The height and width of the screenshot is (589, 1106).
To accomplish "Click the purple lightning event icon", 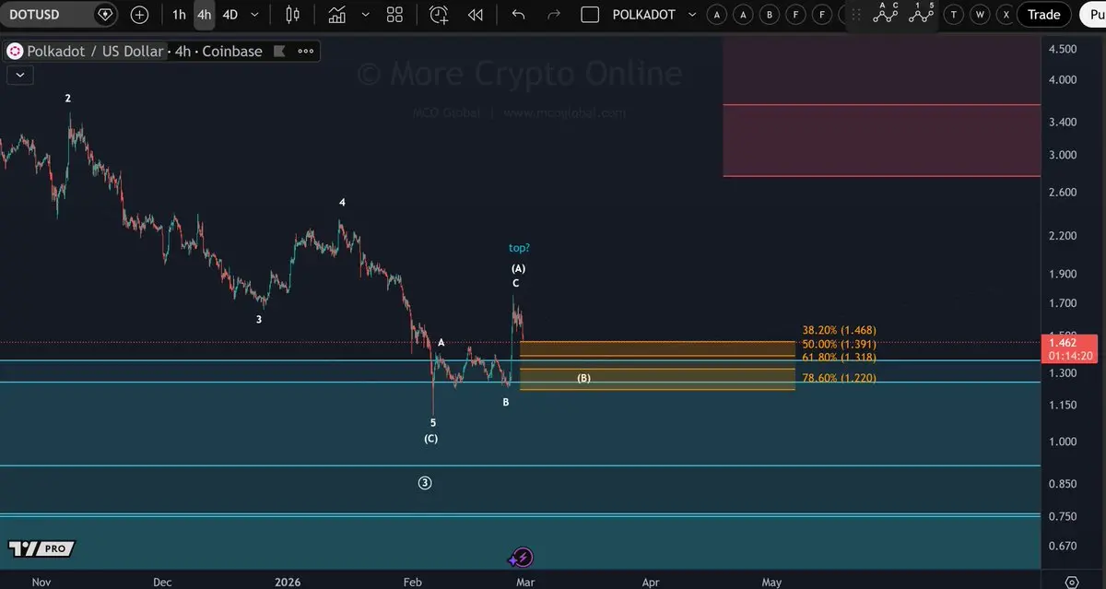I will 521,557.
